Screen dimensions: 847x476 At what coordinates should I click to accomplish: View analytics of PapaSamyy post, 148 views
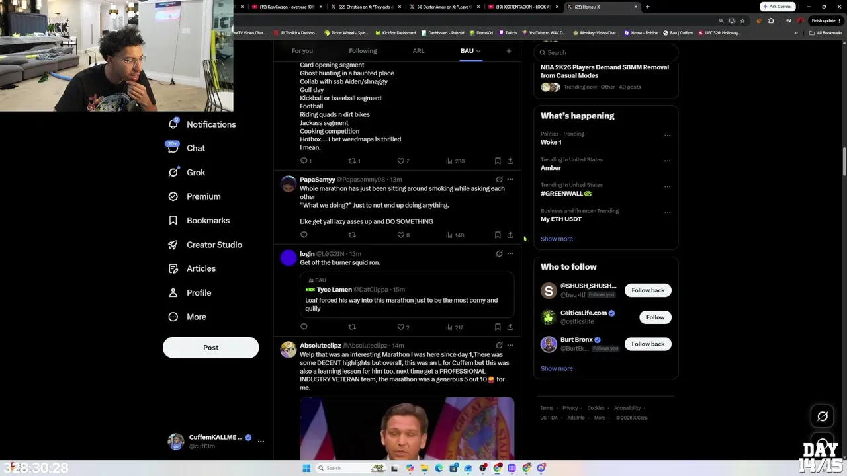click(455, 235)
